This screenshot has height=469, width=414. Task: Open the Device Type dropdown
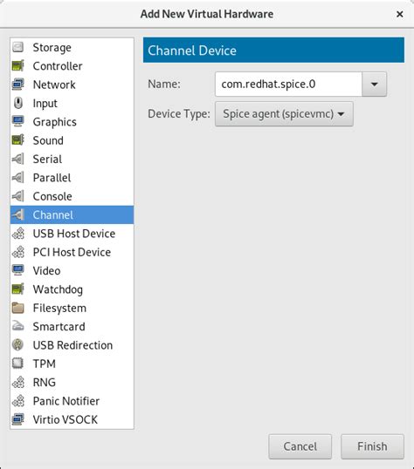tap(284, 114)
